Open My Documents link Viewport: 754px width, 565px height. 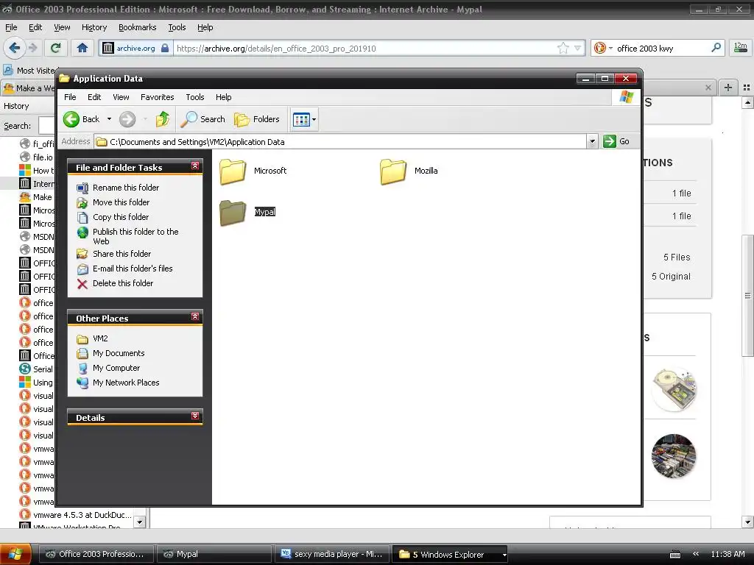point(119,353)
